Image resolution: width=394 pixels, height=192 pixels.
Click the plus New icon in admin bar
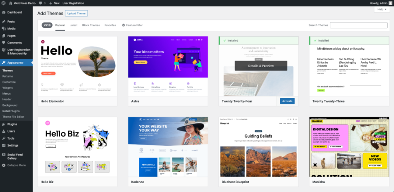tap(51, 3)
